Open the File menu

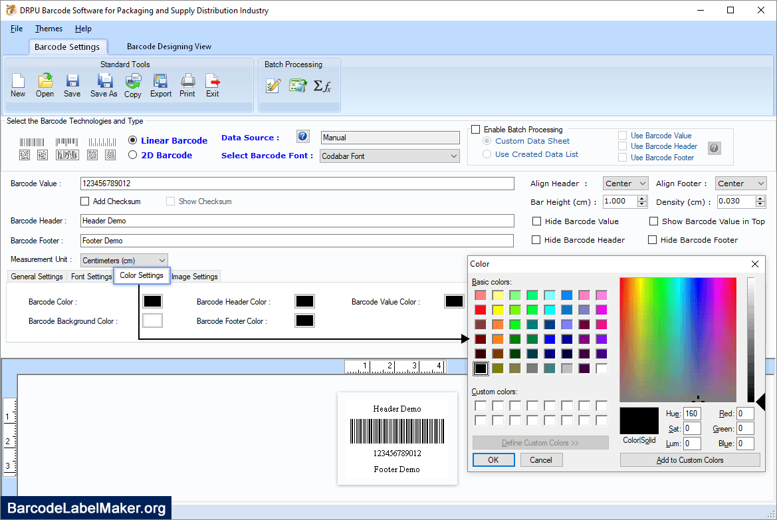17,29
